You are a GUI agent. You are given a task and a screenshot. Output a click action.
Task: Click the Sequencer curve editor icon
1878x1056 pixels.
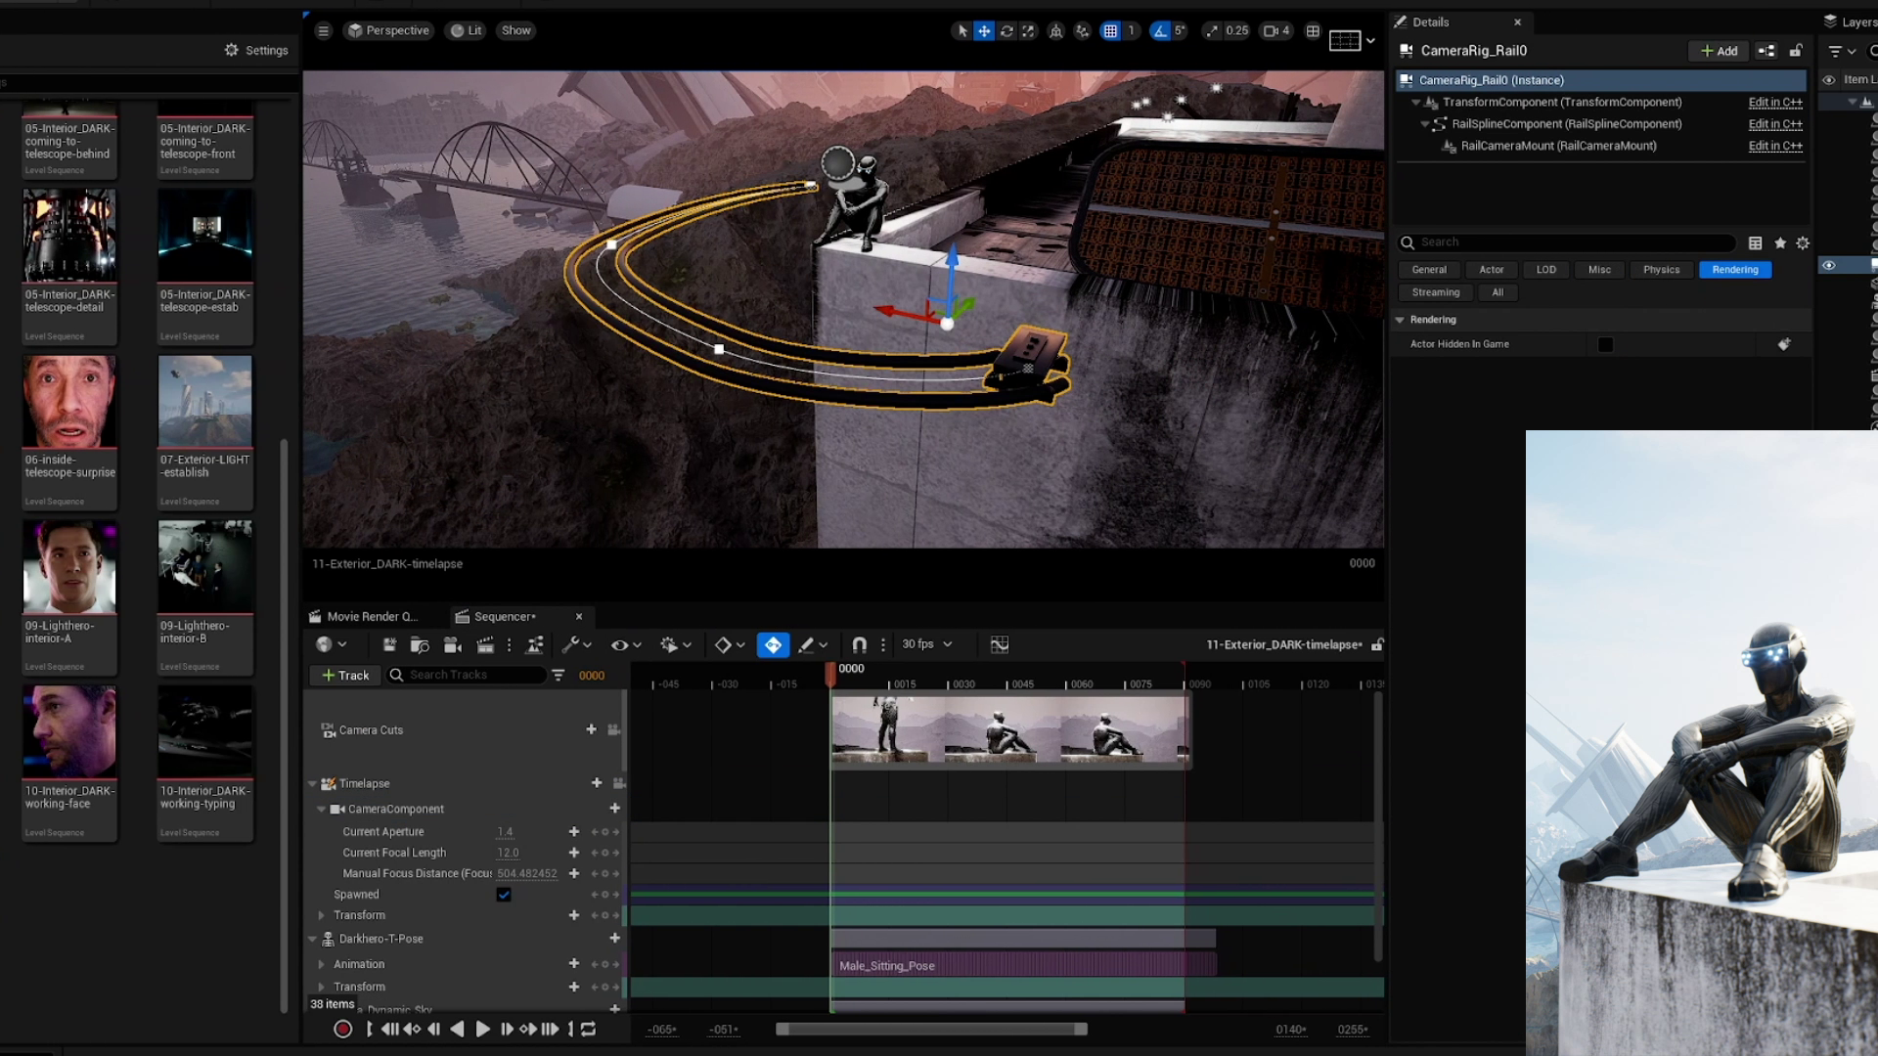999,645
